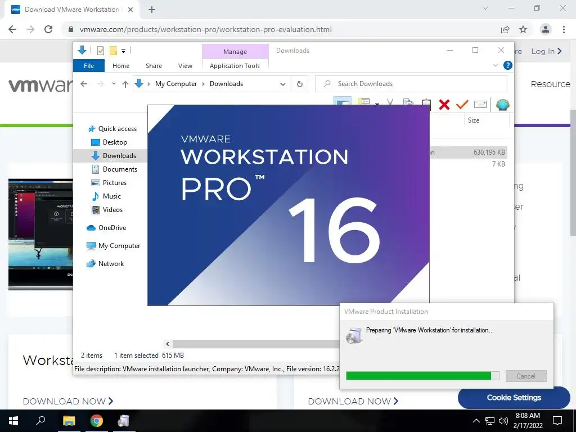Click the Log In link on VMware site
The height and width of the screenshot is (432, 576).
point(547,51)
